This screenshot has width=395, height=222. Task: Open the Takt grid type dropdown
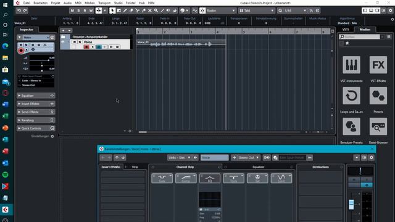257,10
